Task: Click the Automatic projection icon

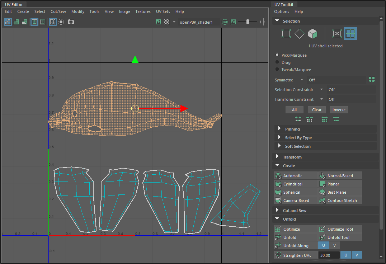Action: [x=278, y=176]
